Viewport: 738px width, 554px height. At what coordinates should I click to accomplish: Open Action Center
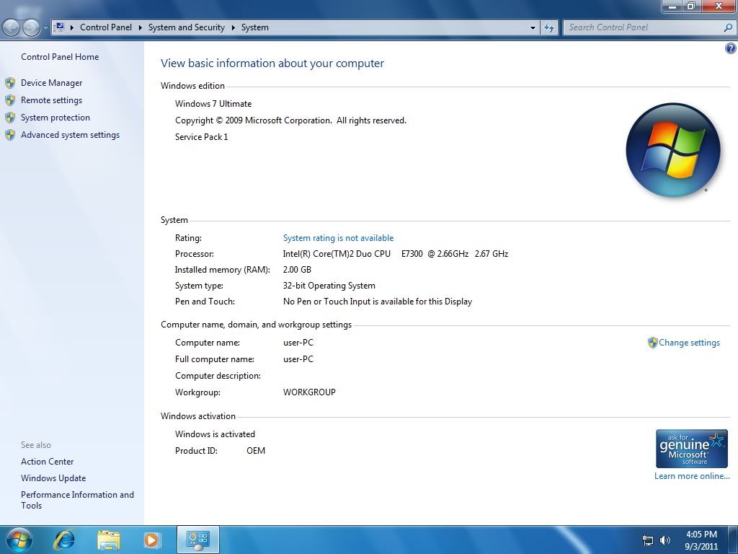(47, 462)
